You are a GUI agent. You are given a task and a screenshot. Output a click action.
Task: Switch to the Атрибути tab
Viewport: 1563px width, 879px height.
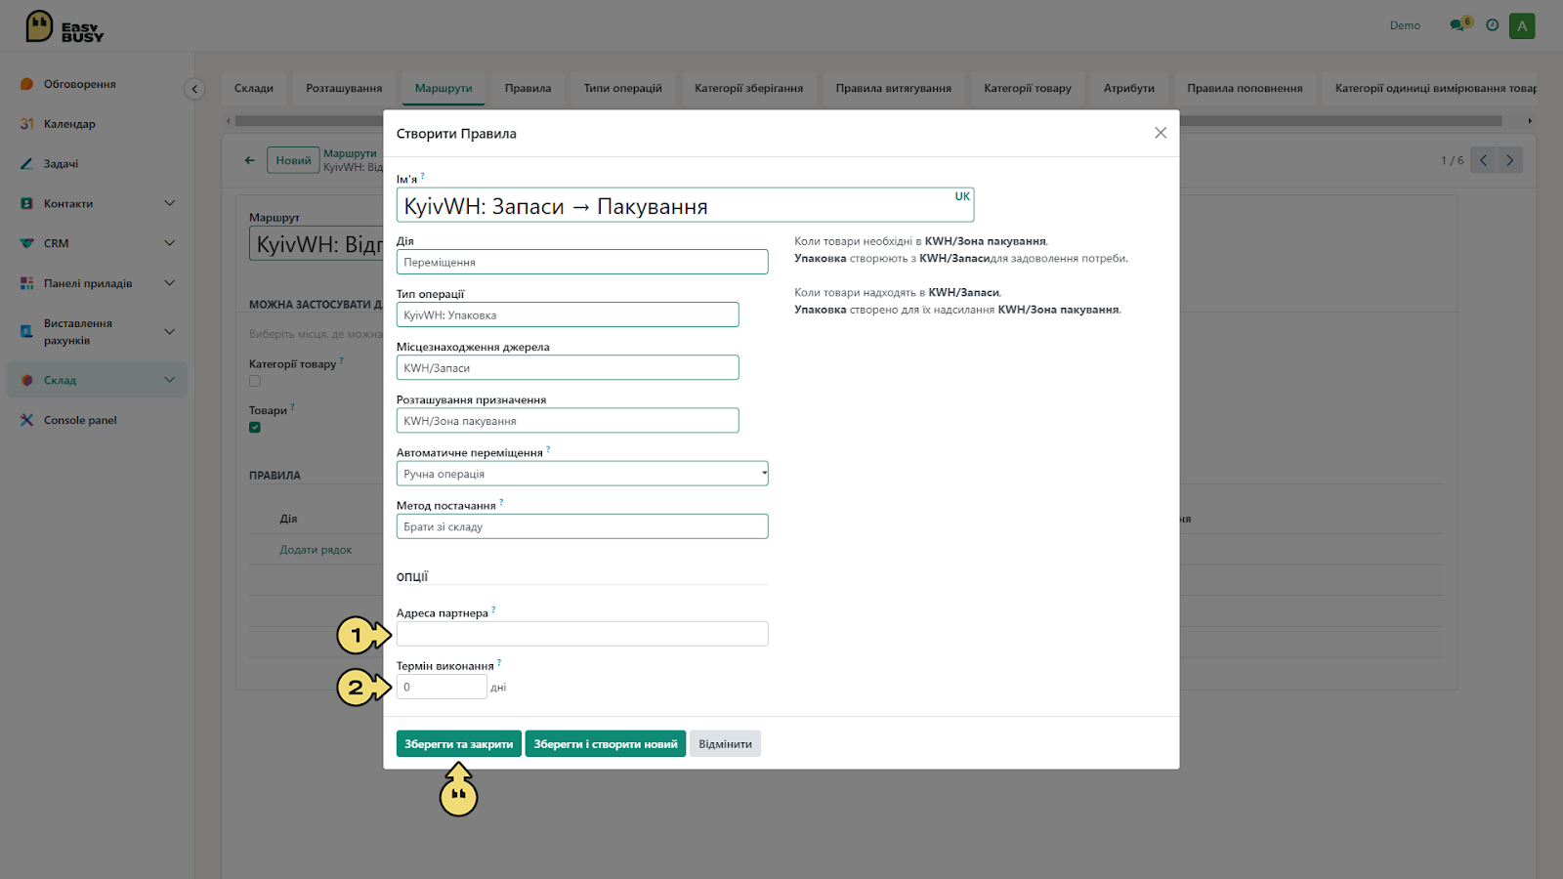(1129, 88)
